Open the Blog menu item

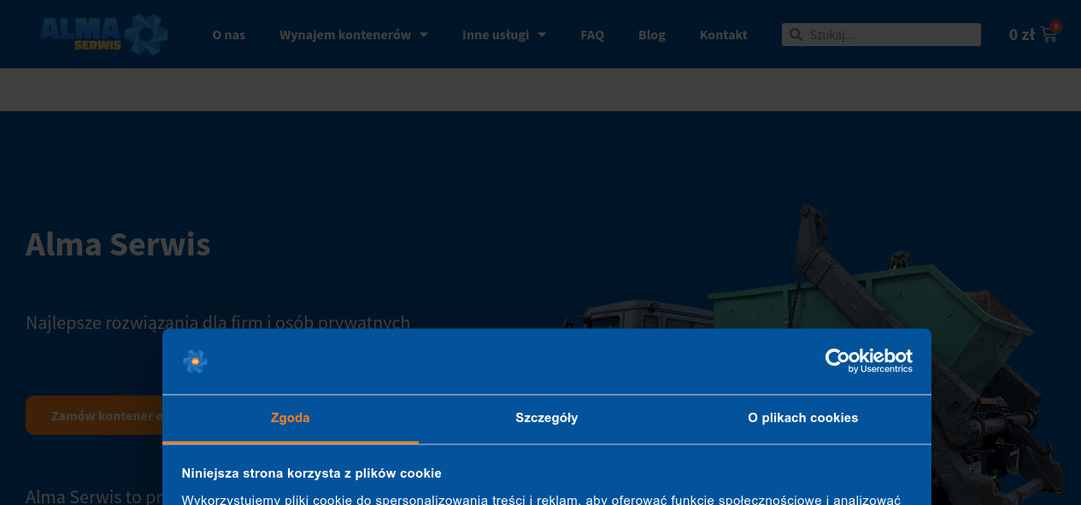click(x=652, y=35)
